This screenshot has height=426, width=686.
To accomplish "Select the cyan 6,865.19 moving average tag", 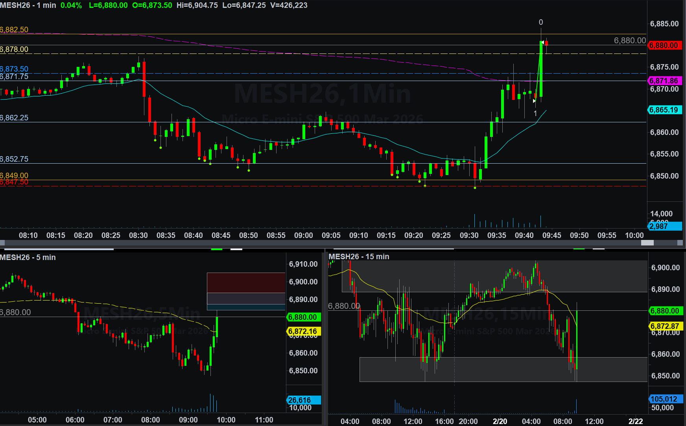I will (x=664, y=110).
